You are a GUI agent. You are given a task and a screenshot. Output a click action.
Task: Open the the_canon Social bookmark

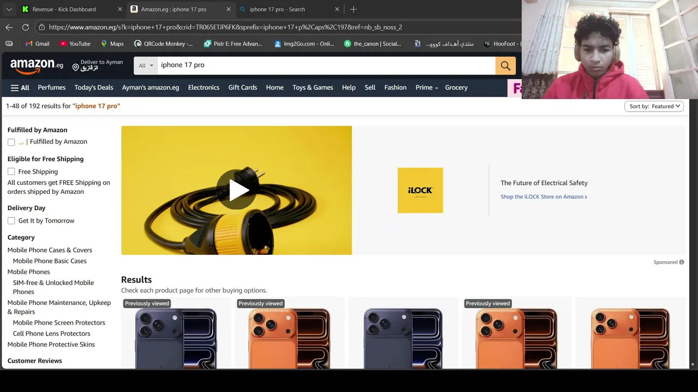[x=373, y=44]
